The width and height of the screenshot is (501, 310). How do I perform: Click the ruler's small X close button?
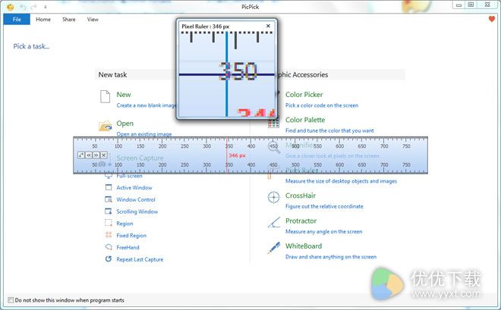click(x=104, y=155)
